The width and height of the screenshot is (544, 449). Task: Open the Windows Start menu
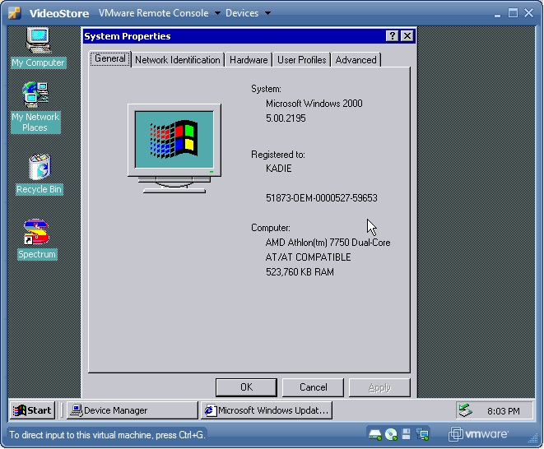pos(32,410)
